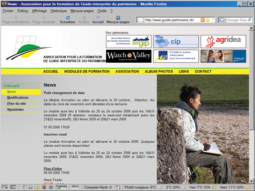The height and width of the screenshot is (191, 255).
Task: Open the Google search engine selector
Action: [x=222, y=20]
